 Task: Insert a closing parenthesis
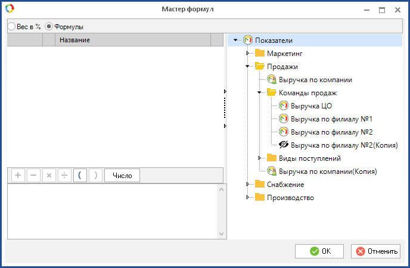coord(95,176)
